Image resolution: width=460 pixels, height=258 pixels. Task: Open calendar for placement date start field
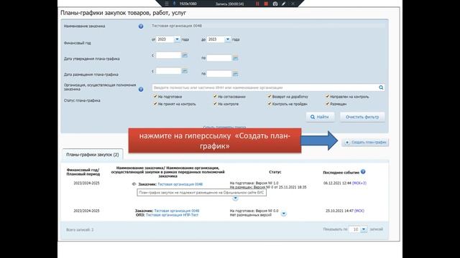185,71
